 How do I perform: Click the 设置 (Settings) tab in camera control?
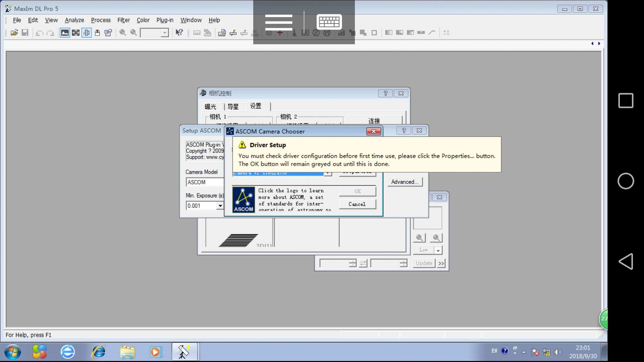tap(255, 106)
